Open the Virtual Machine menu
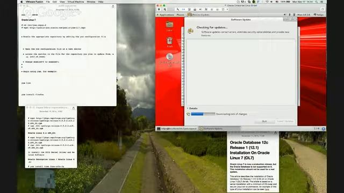The width and height of the screenshot is (344, 193). [75, 2]
